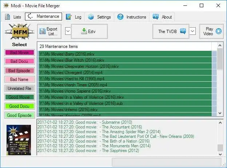Select Harsh Times (2005).mp4 row
The width and height of the screenshot is (227, 168).
pos(125,85)
